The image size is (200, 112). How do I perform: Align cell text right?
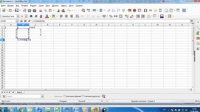71,16
